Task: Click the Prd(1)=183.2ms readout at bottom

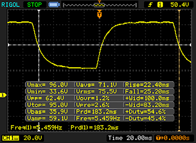Action: point(94,127)
